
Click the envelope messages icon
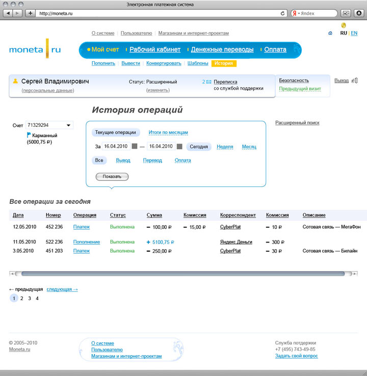point(208,82)
